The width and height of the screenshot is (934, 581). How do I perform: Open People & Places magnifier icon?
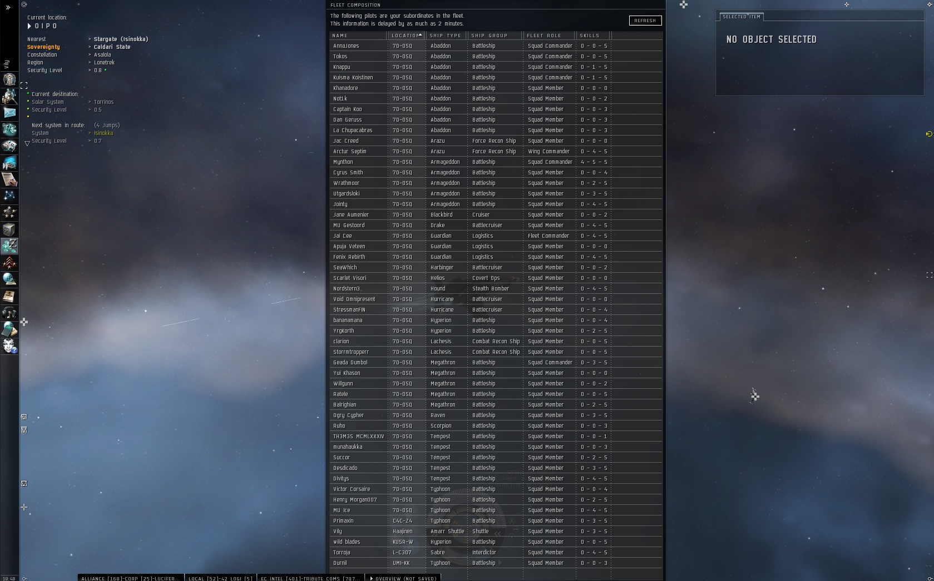9,96
